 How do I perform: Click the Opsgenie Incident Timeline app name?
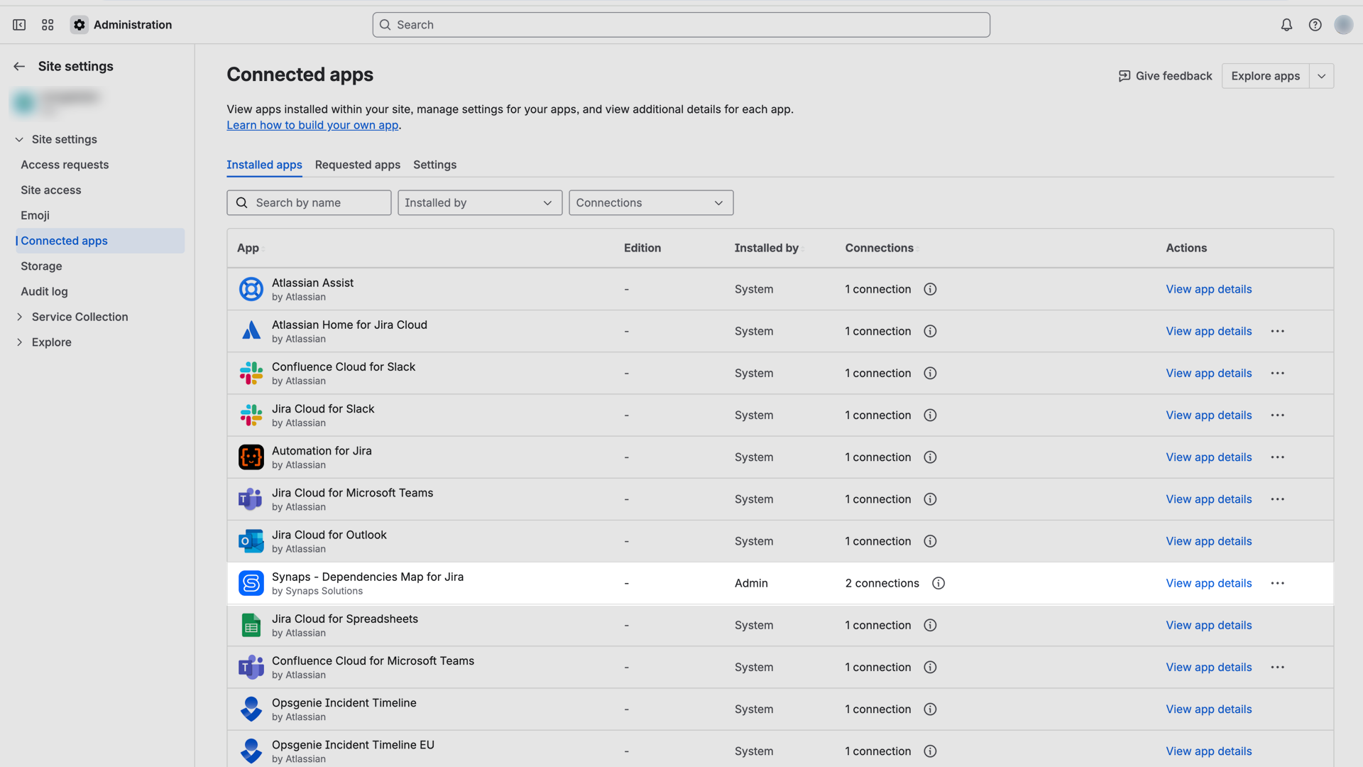344,702
